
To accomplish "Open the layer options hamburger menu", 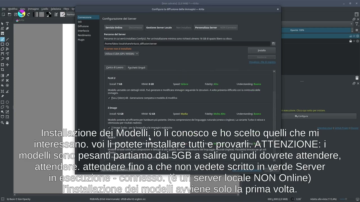I will tap(357, 30).
